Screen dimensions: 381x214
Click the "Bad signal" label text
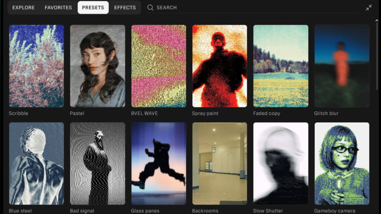82,211
